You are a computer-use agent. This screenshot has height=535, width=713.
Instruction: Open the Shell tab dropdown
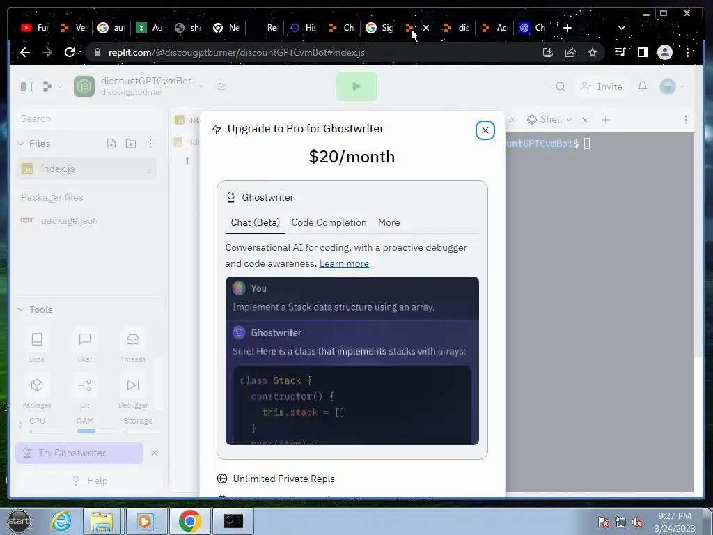pyautogui.click(x=569, y=120)
